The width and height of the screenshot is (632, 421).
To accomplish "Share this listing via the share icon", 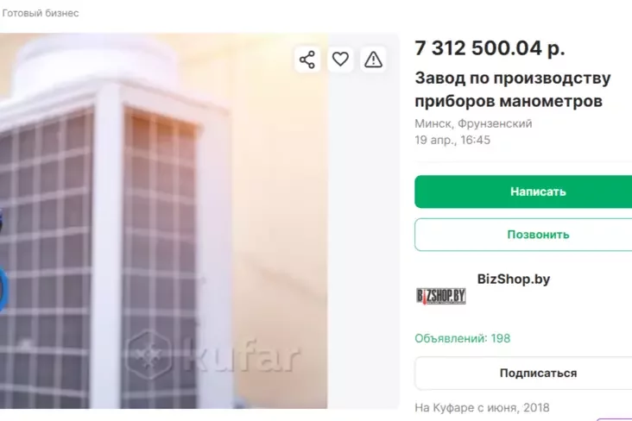I will pyautogui.click(x=307, y=60).
